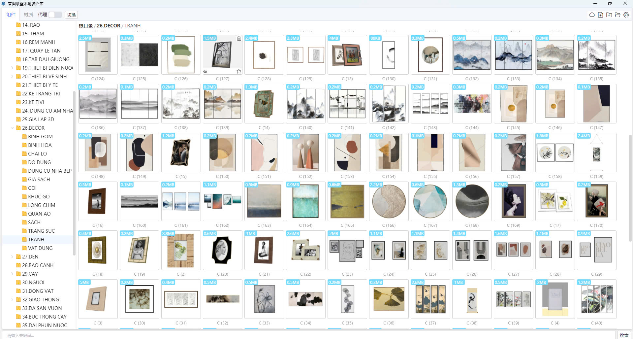Click the cloud library icon
The height and width of the screenshot is (339, 633).
tap(592, 15)
